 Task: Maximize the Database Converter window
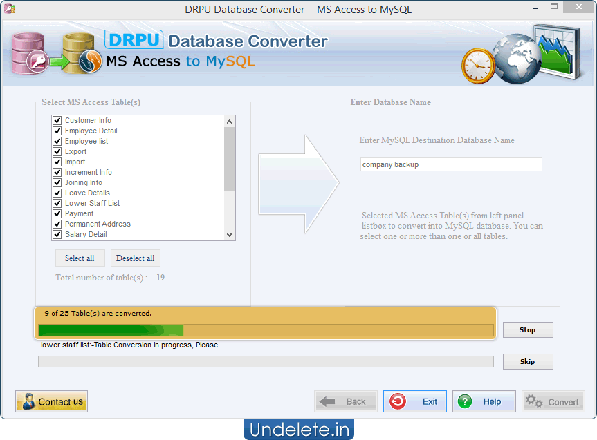point(554,7)
